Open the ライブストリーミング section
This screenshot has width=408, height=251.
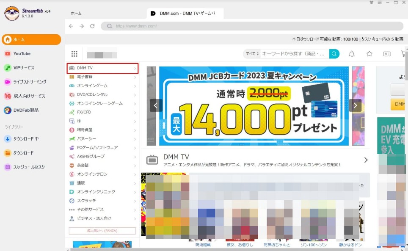28,82
